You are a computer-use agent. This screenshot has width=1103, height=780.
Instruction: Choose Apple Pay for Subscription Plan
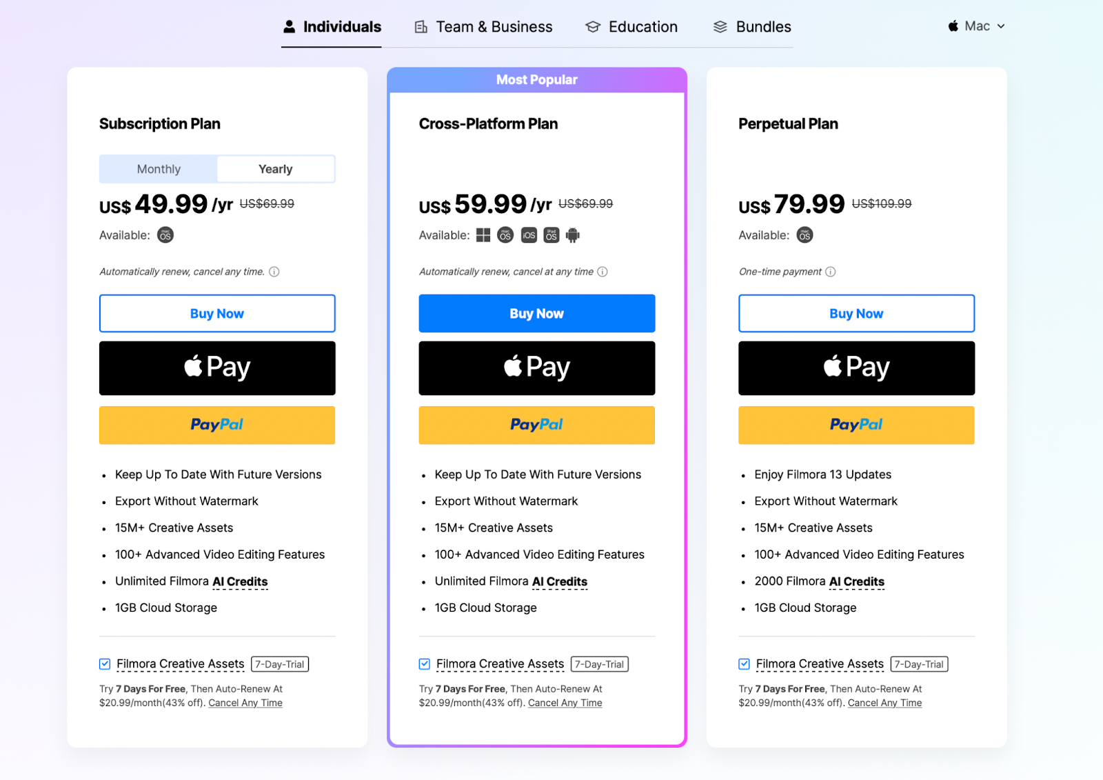pyautogui.click(x=217, y=368)
